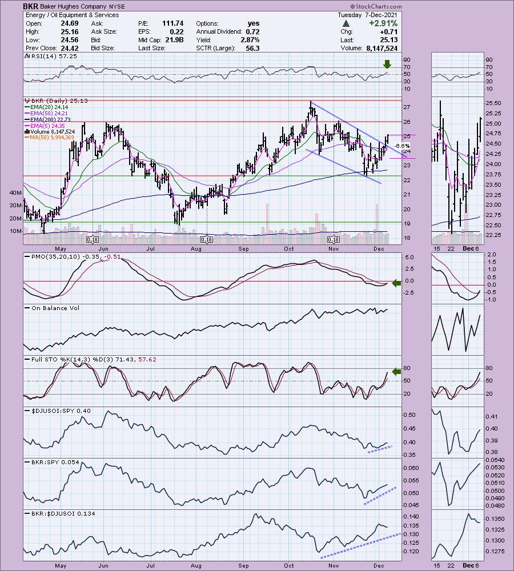This screenshot has width=514, height=571.
Task: Click the Prev Close value 24.42
Action: (x=69, y=48)
